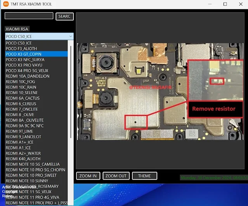Click the motherboard test point image

(x=160, y=91)
